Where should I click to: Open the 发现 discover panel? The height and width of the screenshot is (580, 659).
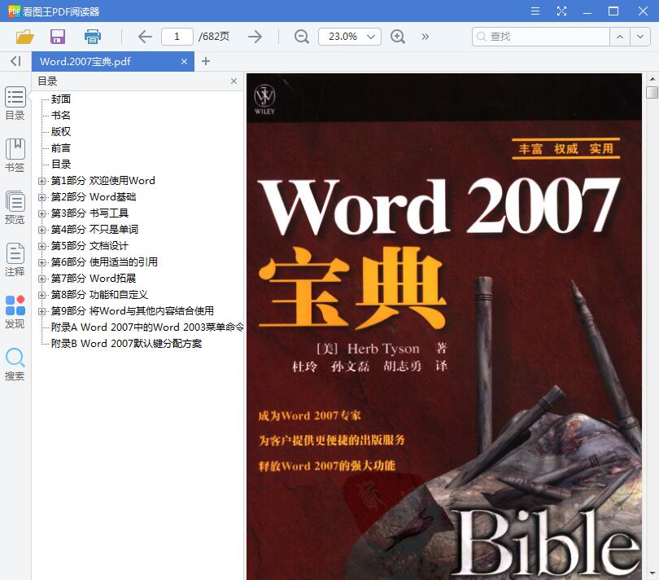pyautogui.click(x=15, y=312)
